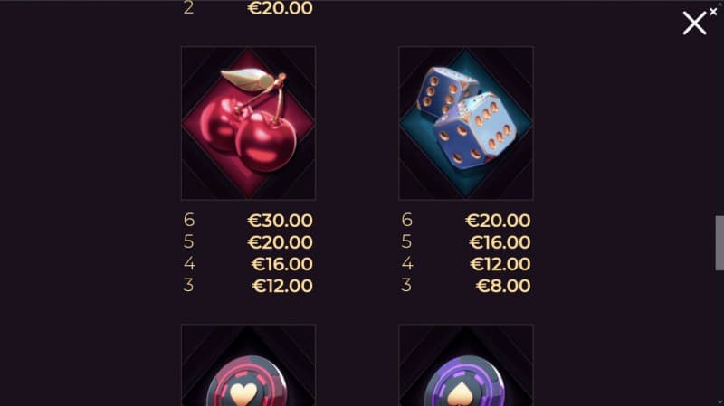This screenshot has width=724, height=406.
Task: Click the scroll-down arrow at bottom right
Action: pos(719,402)
